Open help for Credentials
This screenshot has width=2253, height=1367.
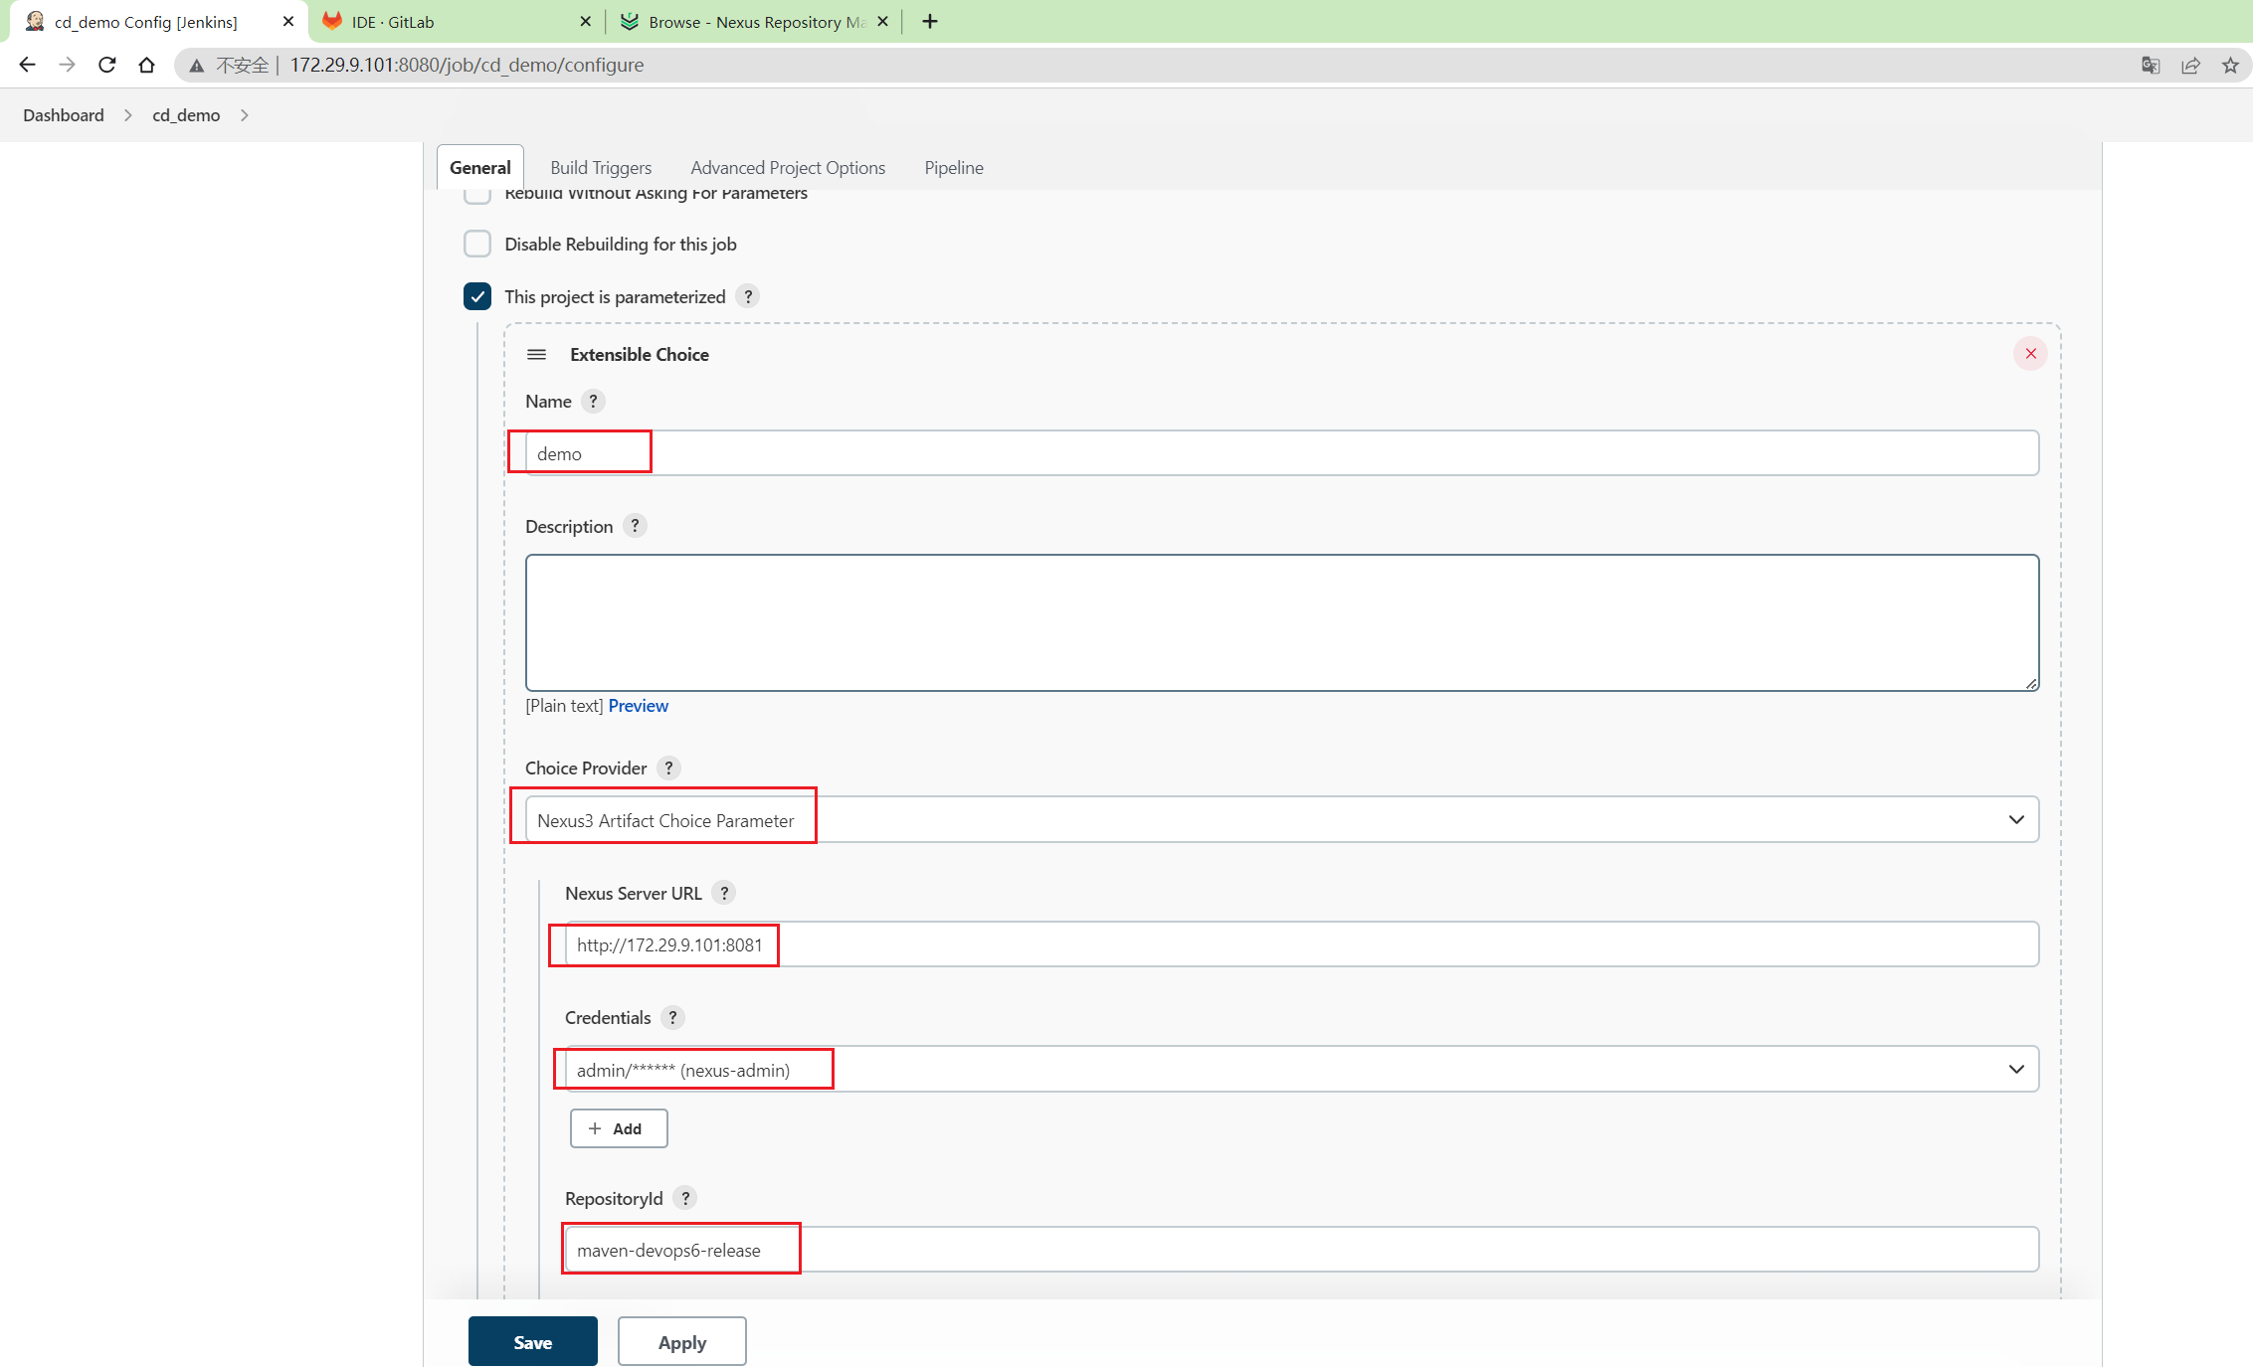[672, 1017]
